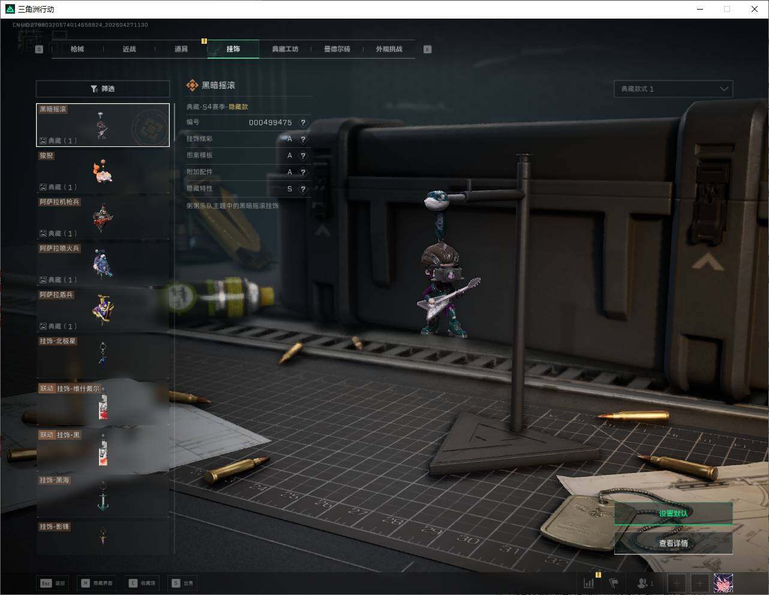Click the 典藏 icon under 阿萨拉喷火兵
This screenshot has height=595, width=769.
click(x=43, y=280)
